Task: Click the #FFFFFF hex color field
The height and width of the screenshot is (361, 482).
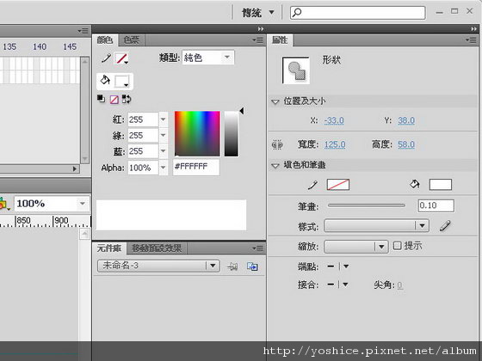Action: 196,167
